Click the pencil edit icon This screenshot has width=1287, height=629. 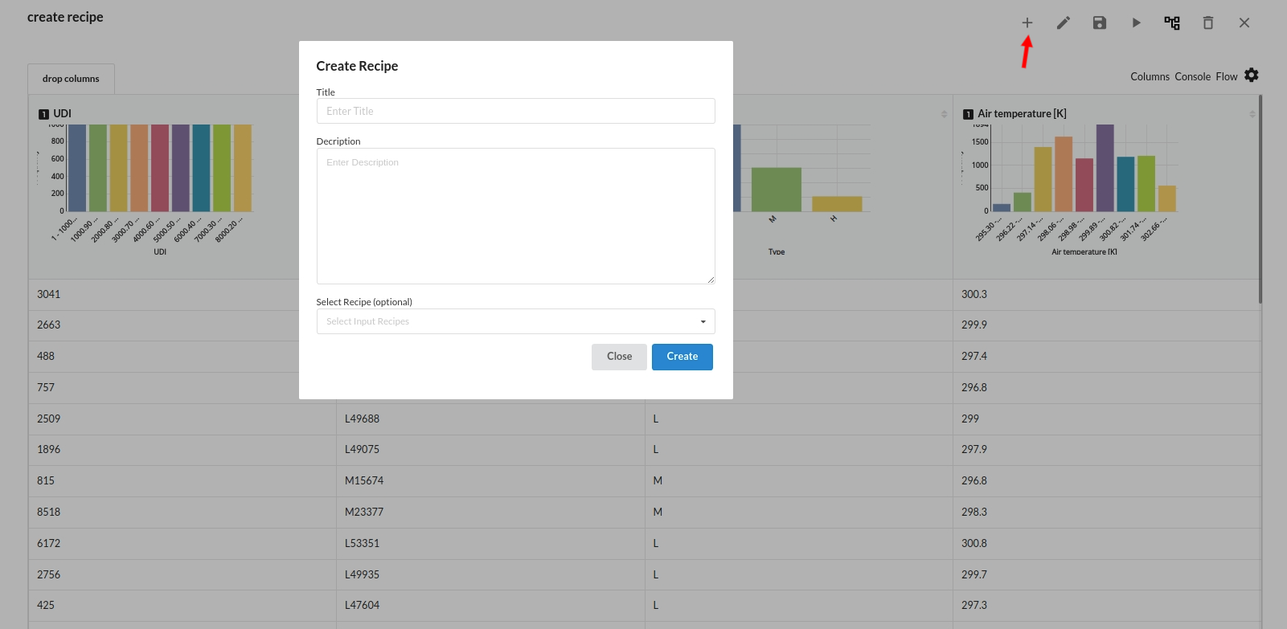1063,22
